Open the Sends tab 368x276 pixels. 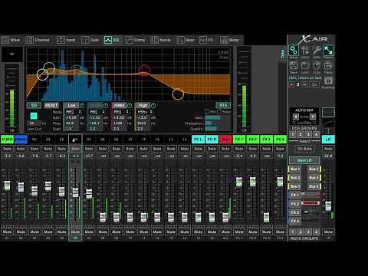(x=161, y=40)
